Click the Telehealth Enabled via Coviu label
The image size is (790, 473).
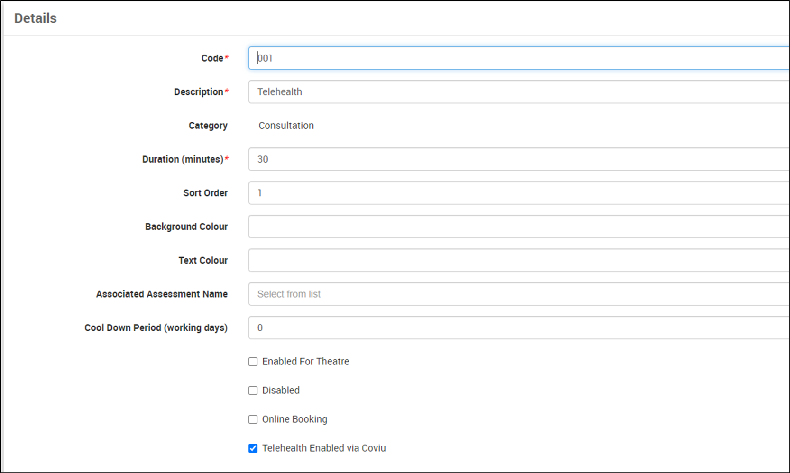(324, 448)
